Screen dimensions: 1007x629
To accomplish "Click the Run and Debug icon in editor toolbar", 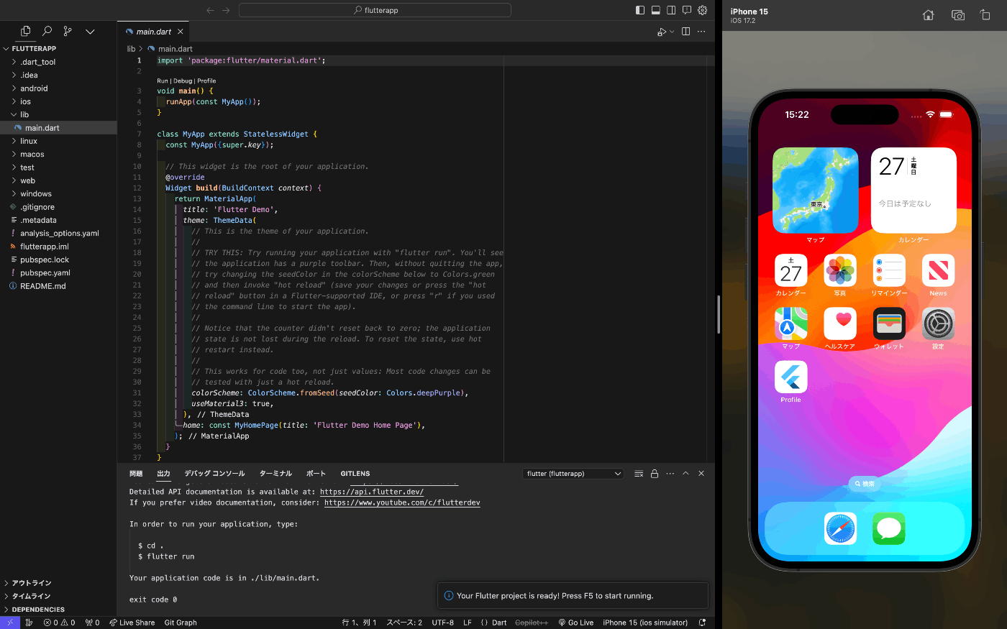I will (662, 32).
